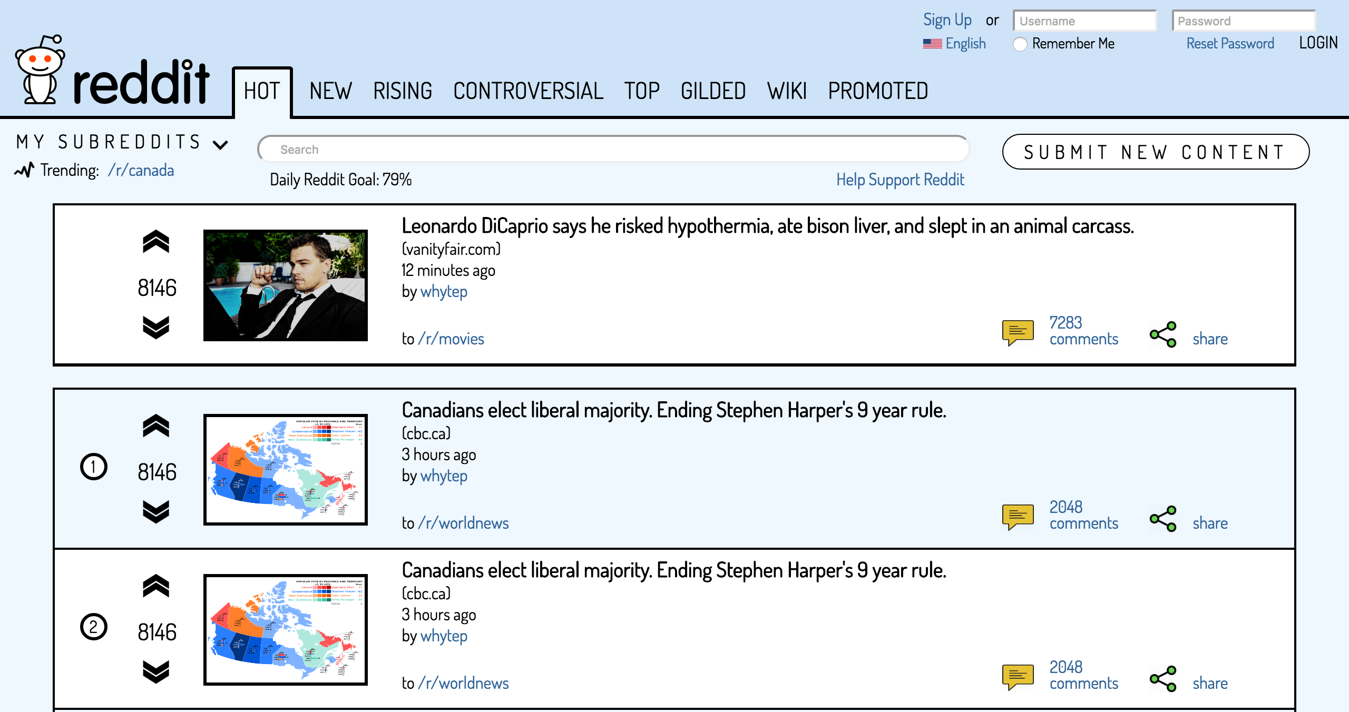Image resolution: width=1349 pixels, height=712 pixels.
Task: Open trending subreddit /r/canada
Action: click(141, 170)
